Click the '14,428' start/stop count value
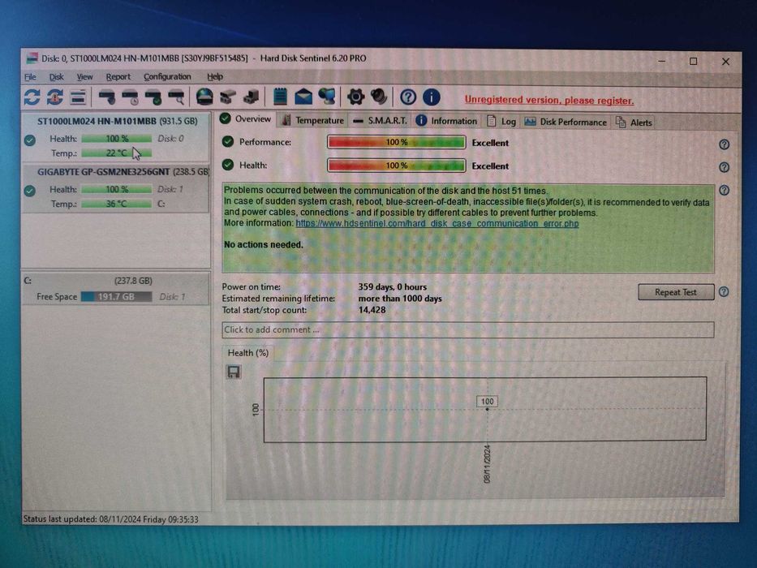 click(372, 310)
